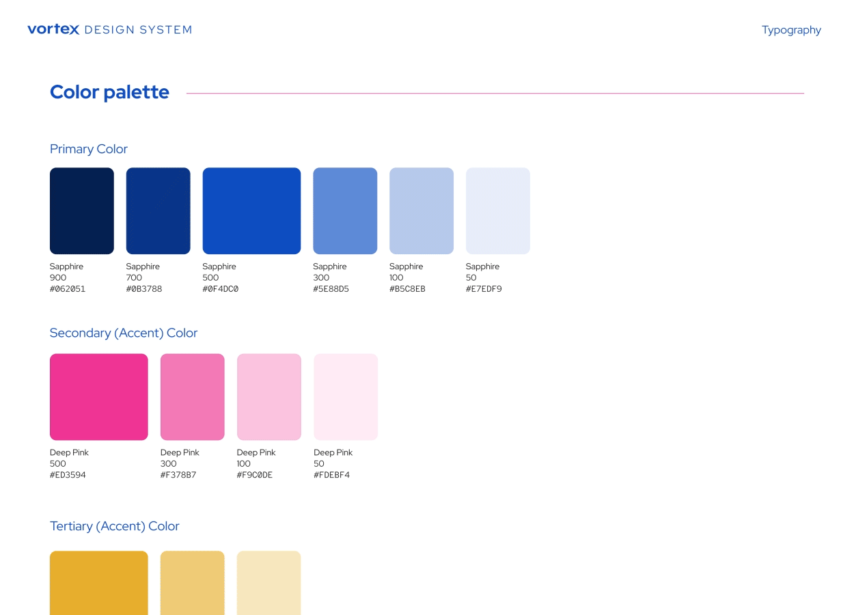
Task: Click the hex code #F378B7
Action: (x=178, y=475)
